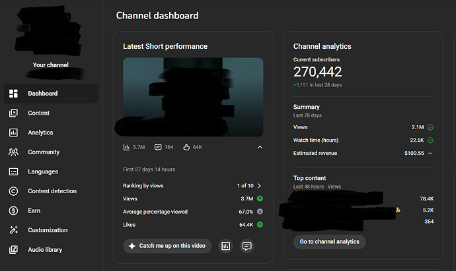Select Languages in the sidebar
Image resolution: width=456 pixels, height=271 pixels.
[51, 172]
